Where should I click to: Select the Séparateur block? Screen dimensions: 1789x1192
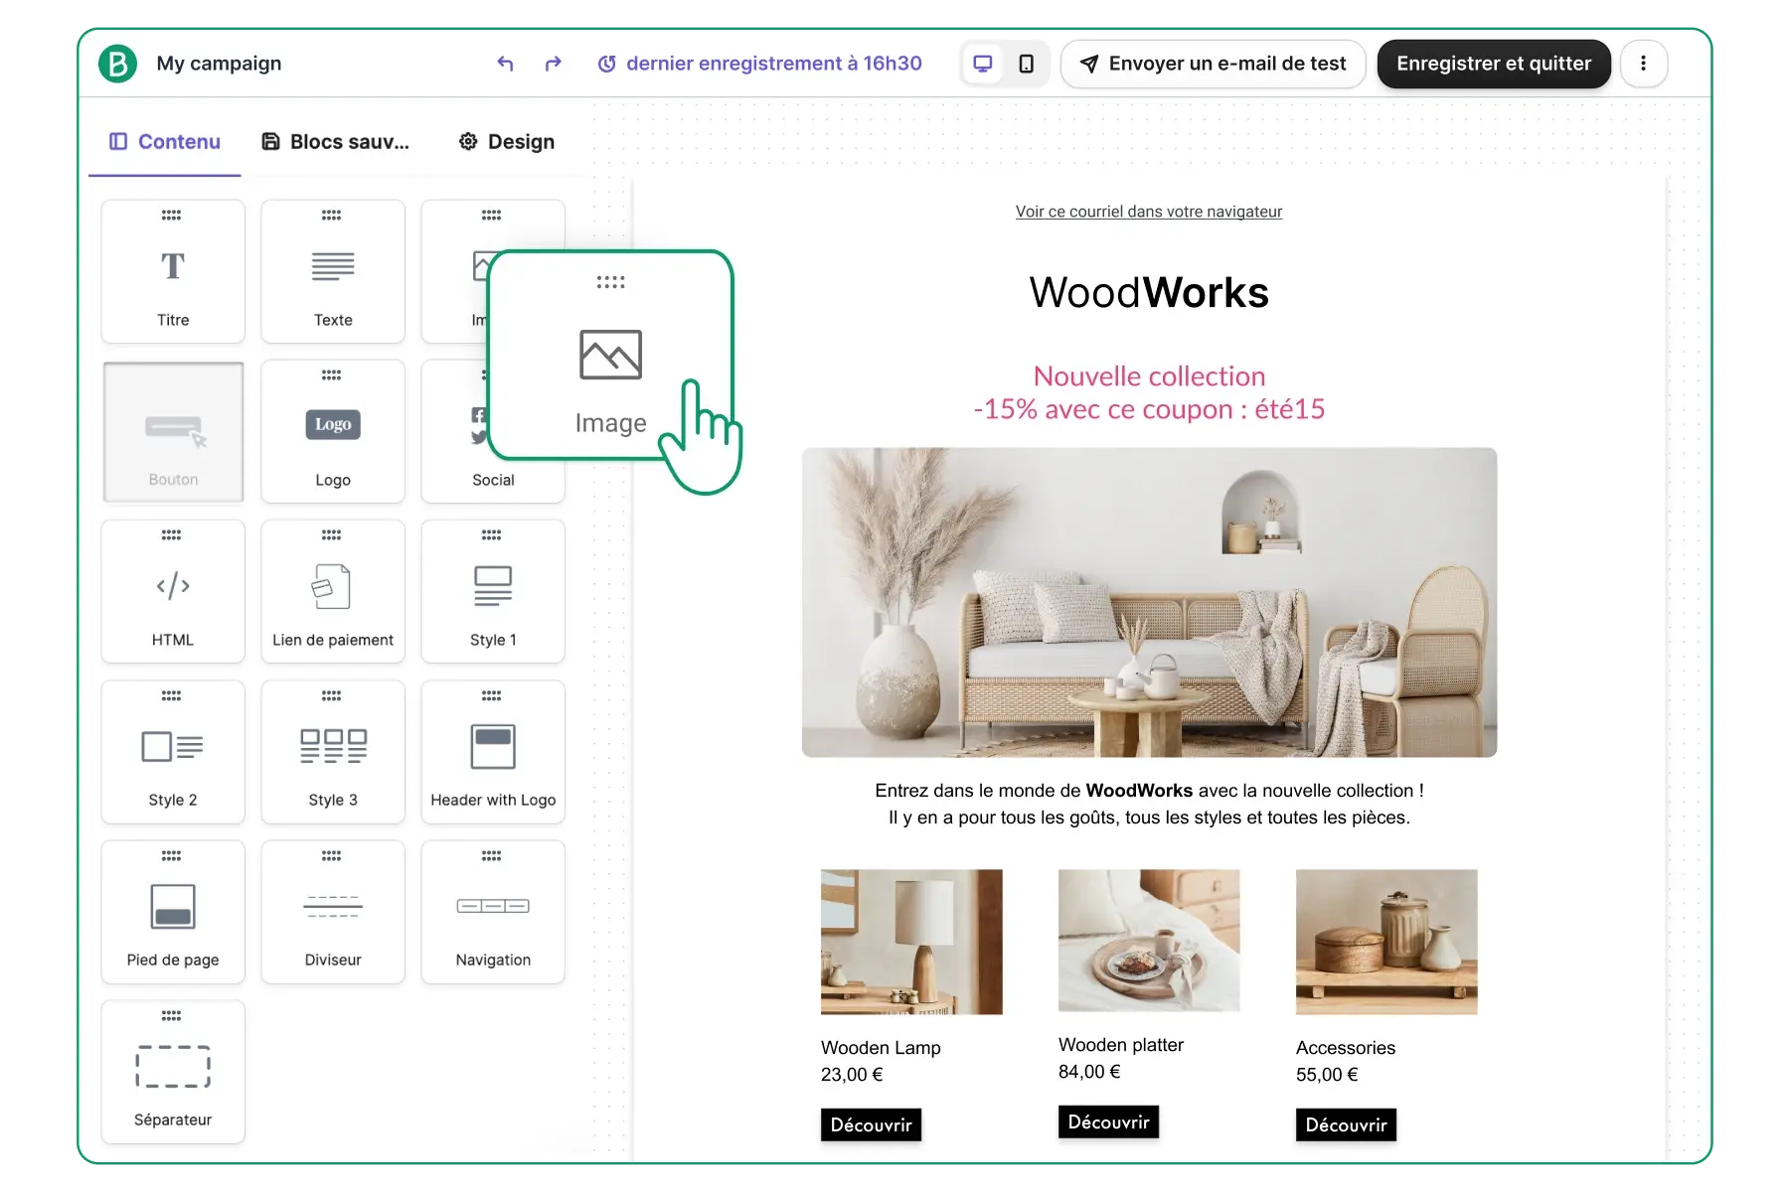[x=173, y=1072]
